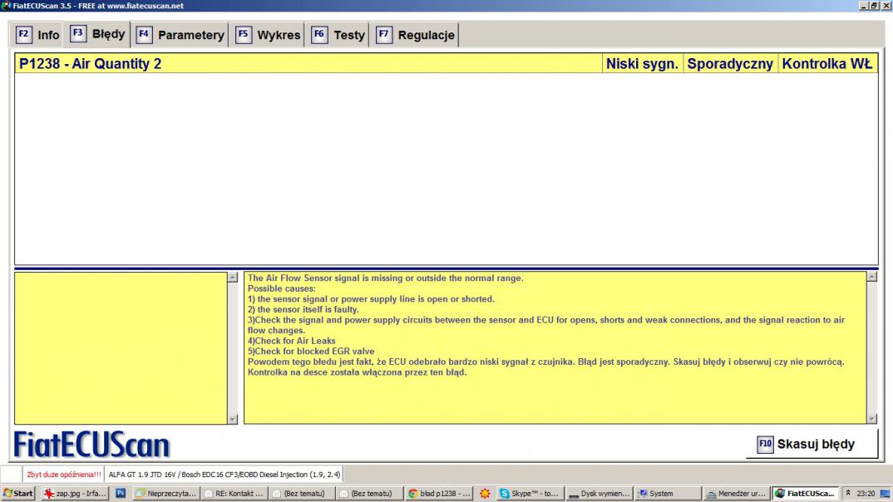Open the Testy tab
The width and height of the screenshot is (893, 502).
click(x=338, y=35)
